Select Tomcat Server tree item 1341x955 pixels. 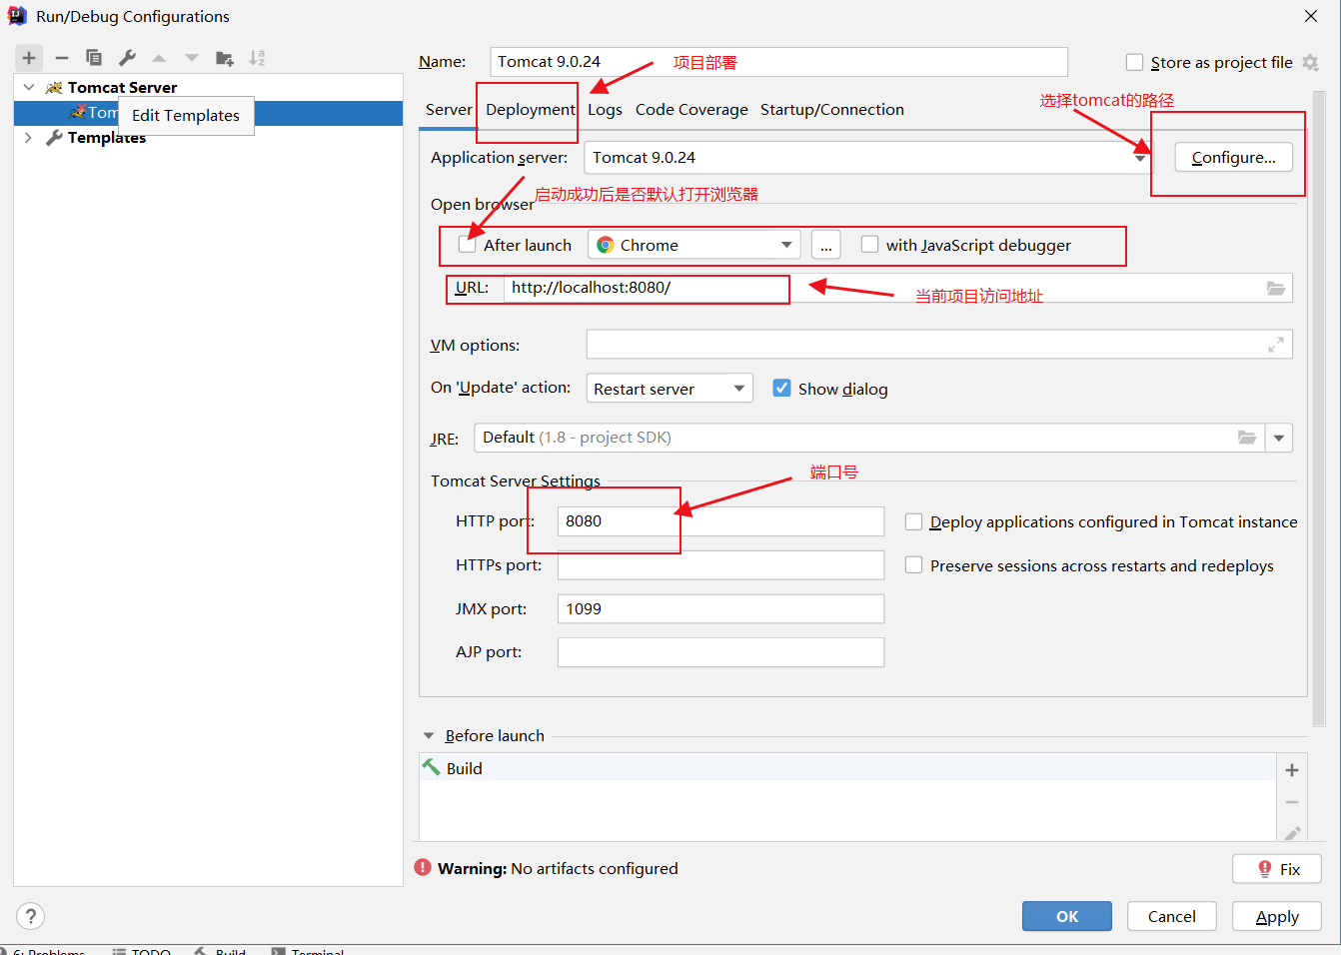click(122, 87)
